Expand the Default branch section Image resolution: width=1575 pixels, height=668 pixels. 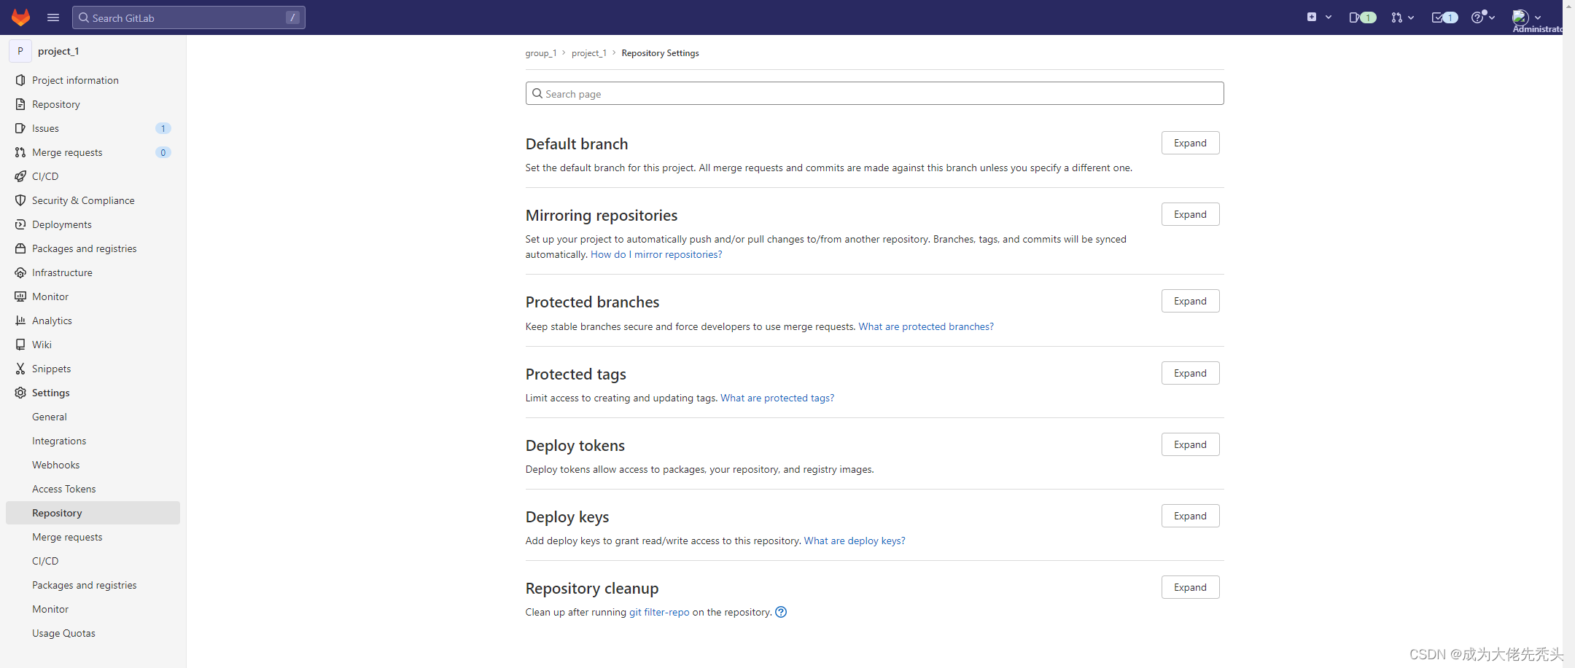pyautogui.click(x=1190, y=143)
